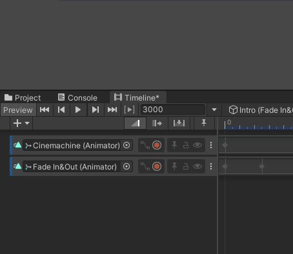Select the Cinemachine track first keyframe
The width and height of the screenshot is (293, 254).
point(225,145)
